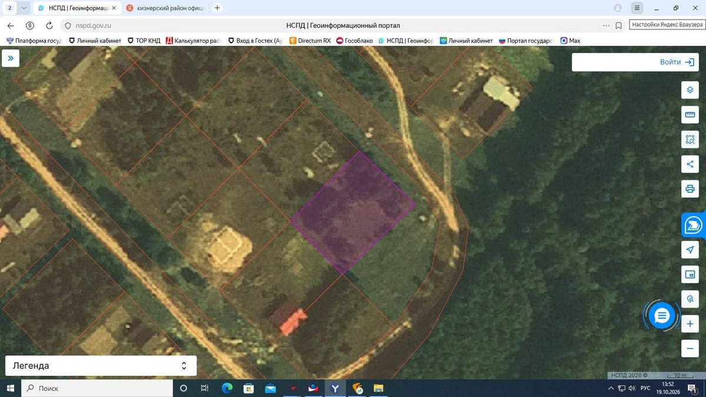Open the Windows Start menu
706x397 pixels.
(10, 388)
